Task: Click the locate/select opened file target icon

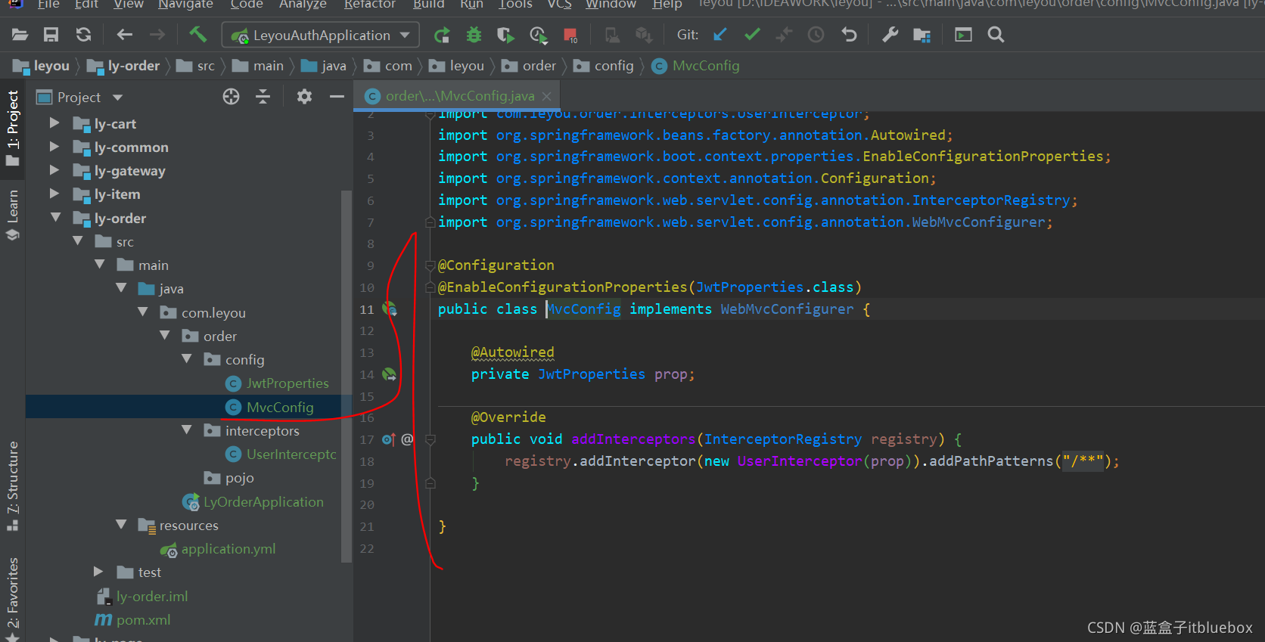Action: (231, 96)
